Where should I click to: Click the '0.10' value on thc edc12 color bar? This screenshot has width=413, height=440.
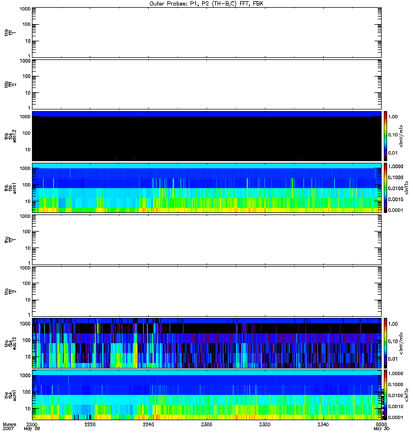[x=393, y=341]
